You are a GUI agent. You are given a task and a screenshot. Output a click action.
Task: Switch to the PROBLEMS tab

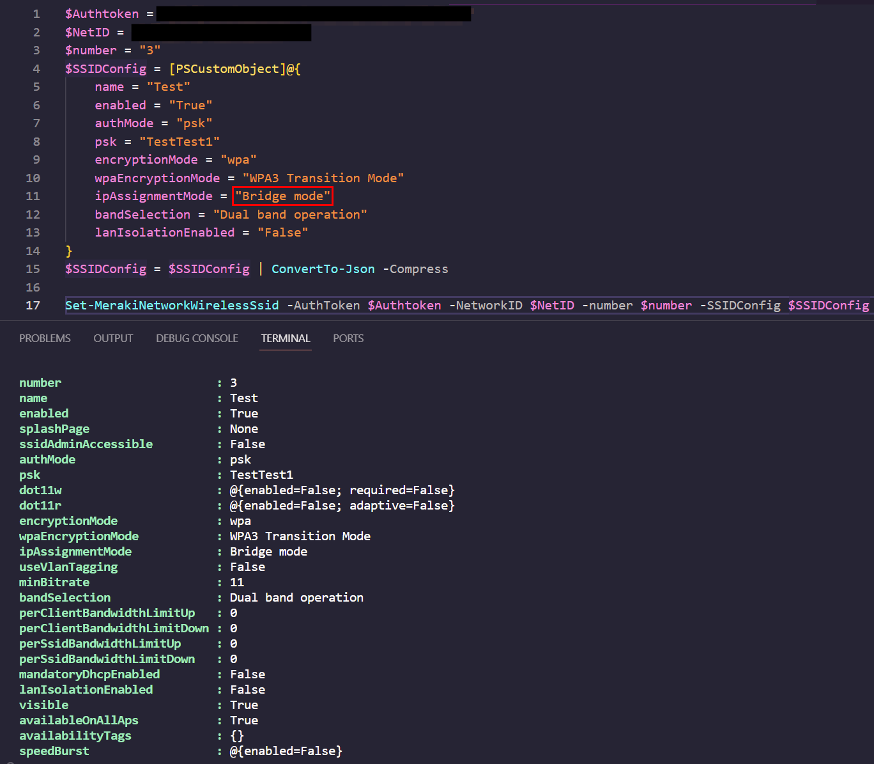point(45,338)
